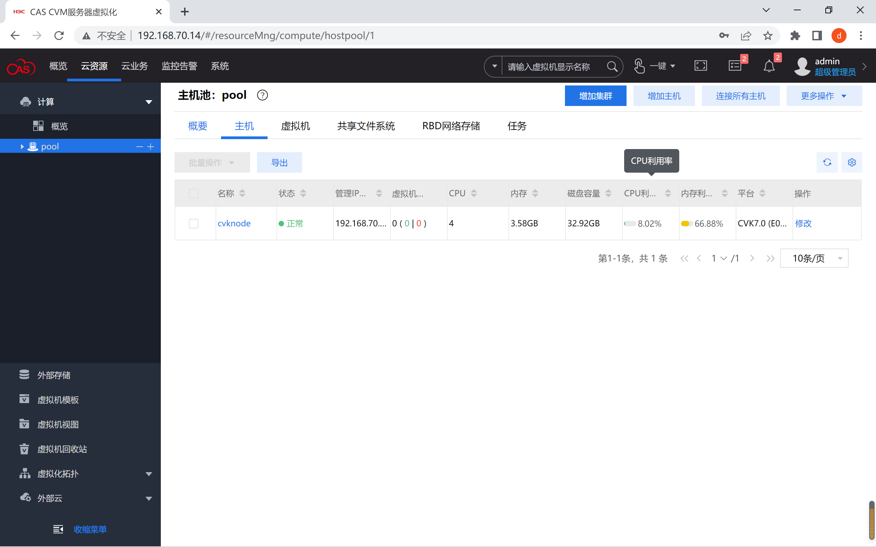Toggle fullscreen display icon

point(700,66)
